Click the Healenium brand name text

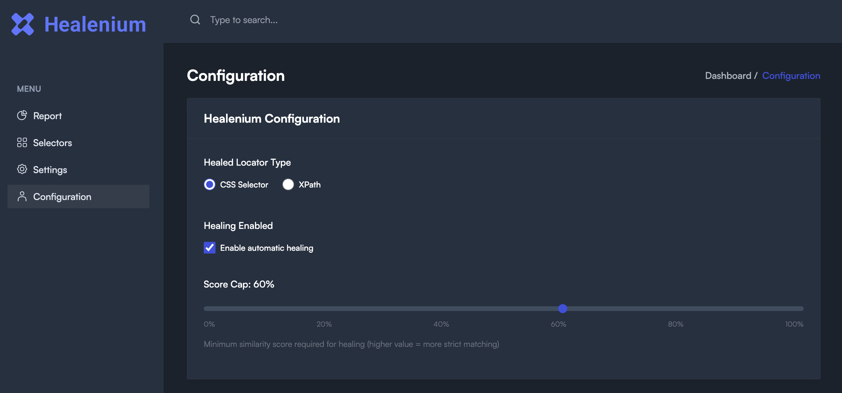[x=95, y=24]
